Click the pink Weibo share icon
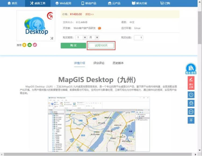 pos(35,45)
